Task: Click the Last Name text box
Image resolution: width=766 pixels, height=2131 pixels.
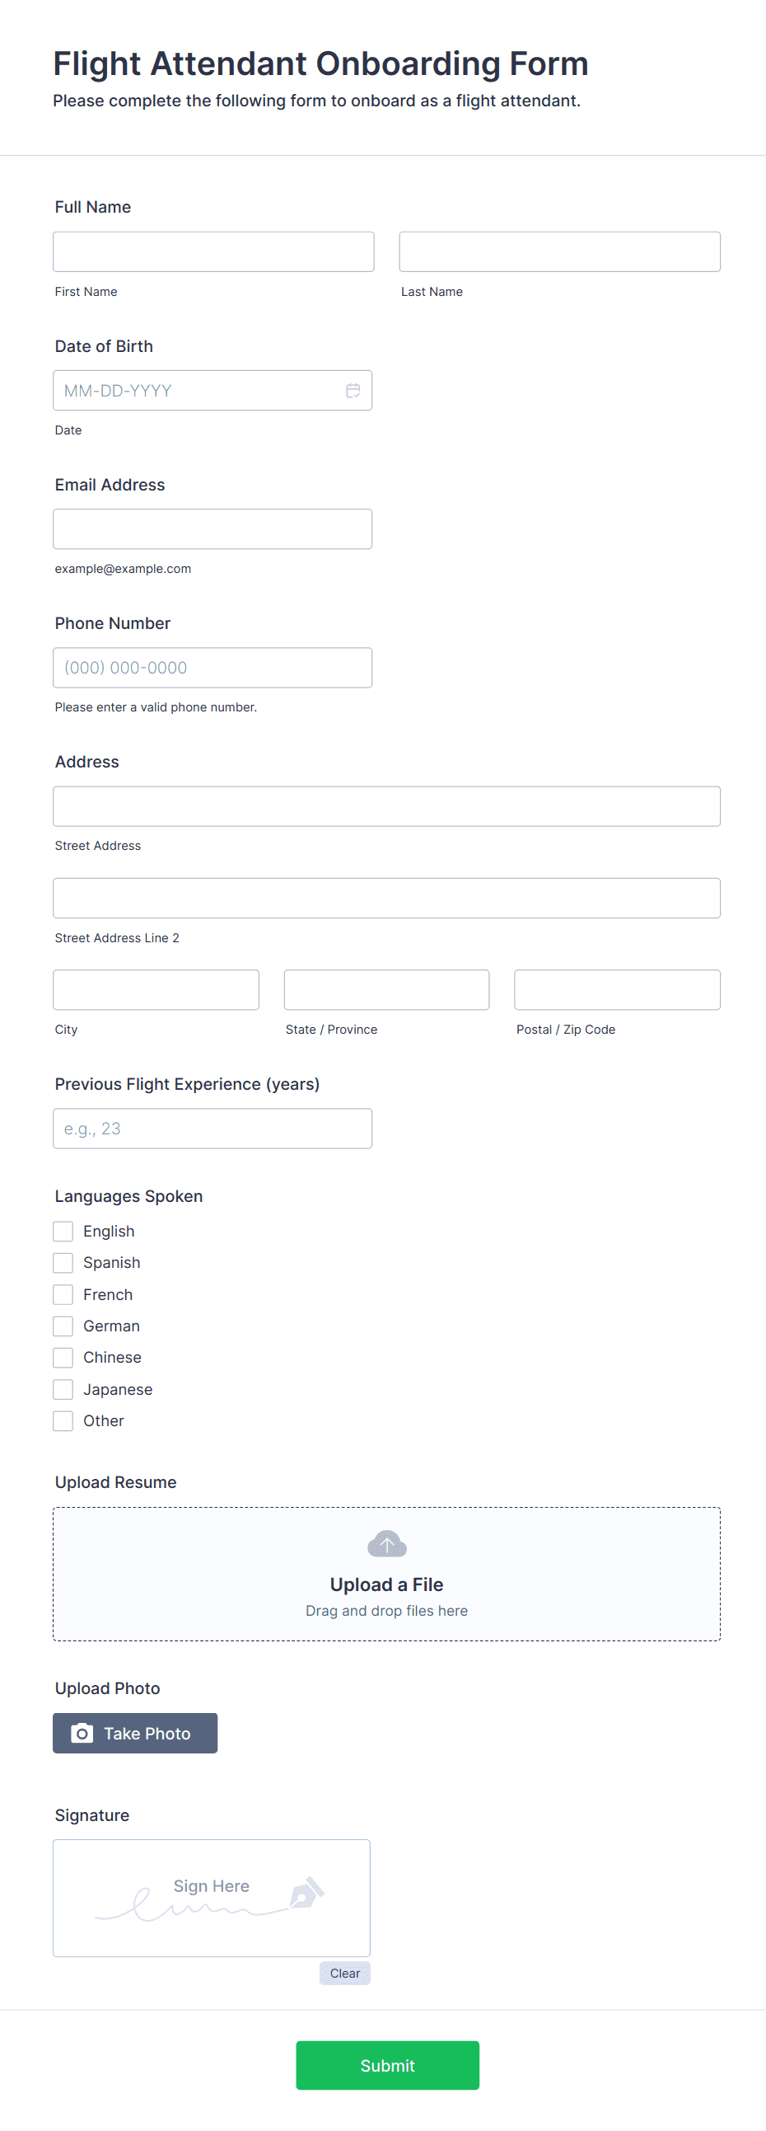Action: (x=559, y=251)
